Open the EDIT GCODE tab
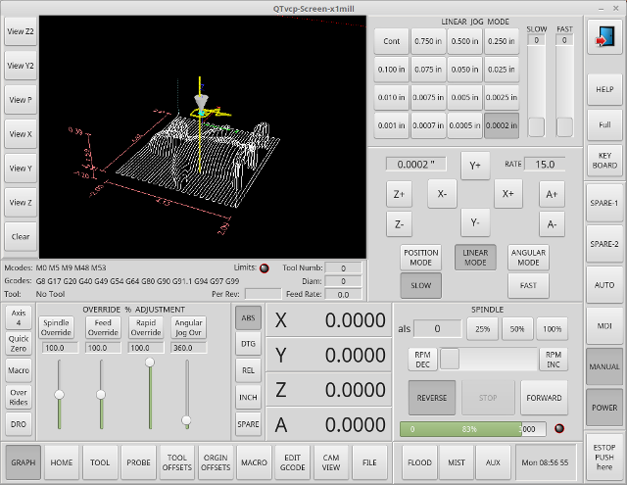 291,461
